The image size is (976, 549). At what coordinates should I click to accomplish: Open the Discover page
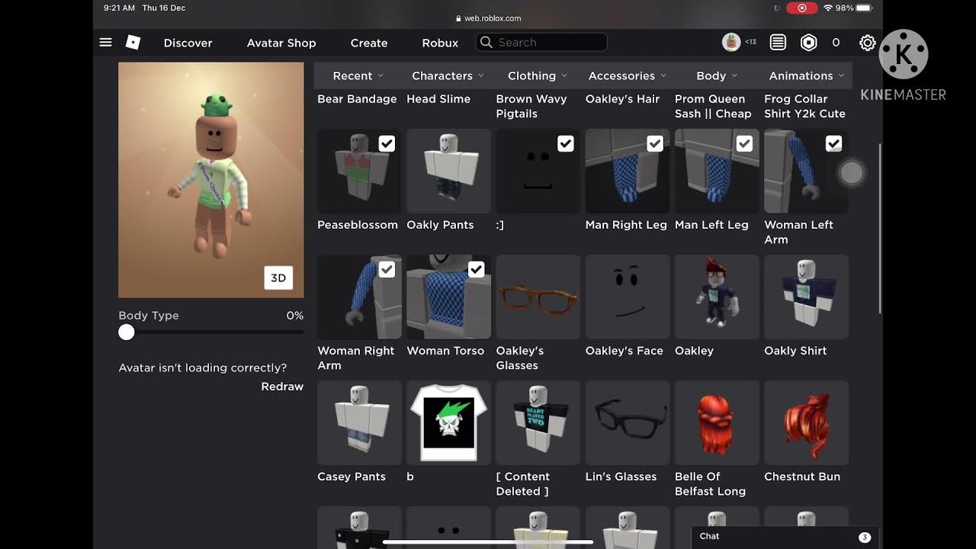click(188, 43)
